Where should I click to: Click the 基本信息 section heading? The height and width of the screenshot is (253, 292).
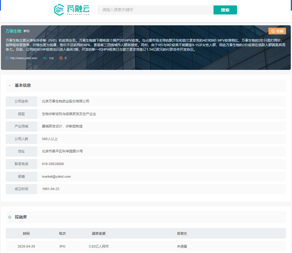(23, 86)
